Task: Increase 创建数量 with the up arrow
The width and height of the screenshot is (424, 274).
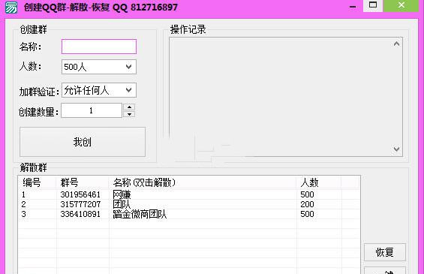Action: click(129, 107)
